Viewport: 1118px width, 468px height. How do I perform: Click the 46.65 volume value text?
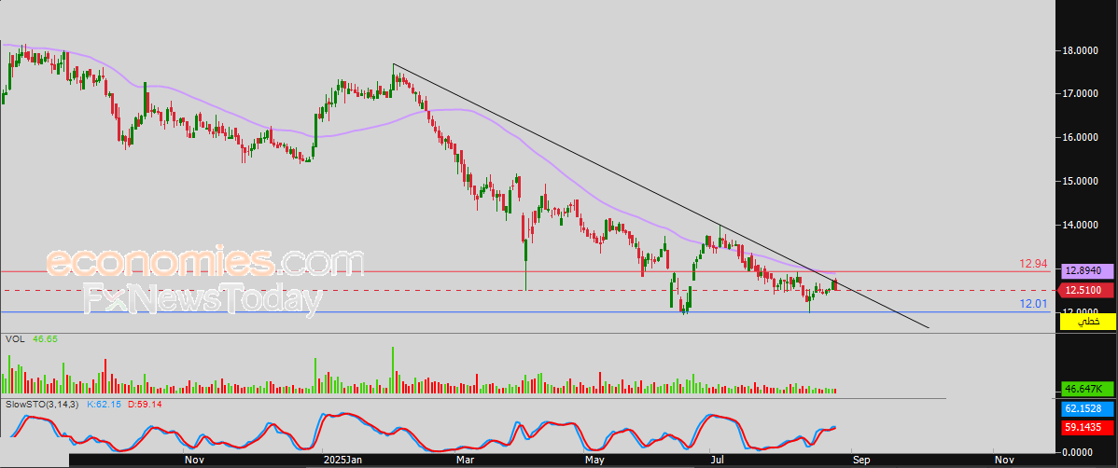click(x=47, y=339)
